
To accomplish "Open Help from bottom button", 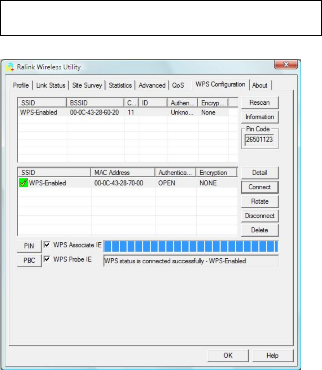I will [273, 355].
